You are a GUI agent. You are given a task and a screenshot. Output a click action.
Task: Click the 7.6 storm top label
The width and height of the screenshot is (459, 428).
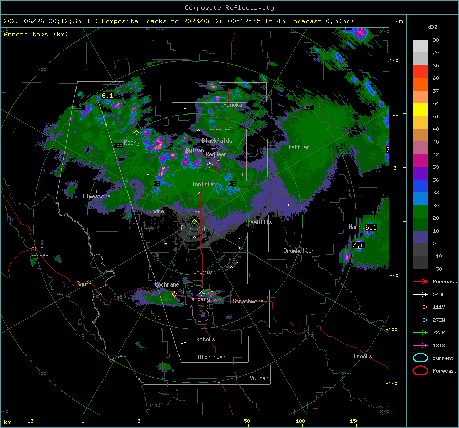point(359,245)
